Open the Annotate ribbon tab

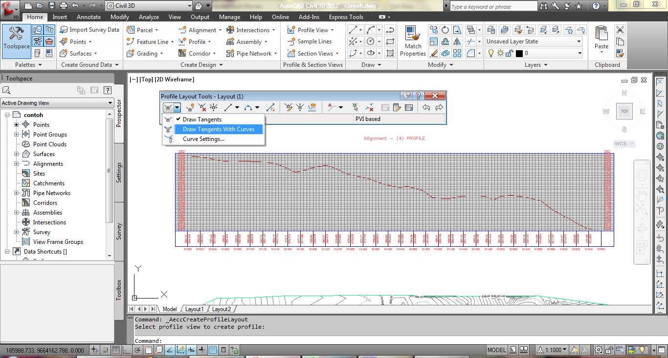(89, 17)
